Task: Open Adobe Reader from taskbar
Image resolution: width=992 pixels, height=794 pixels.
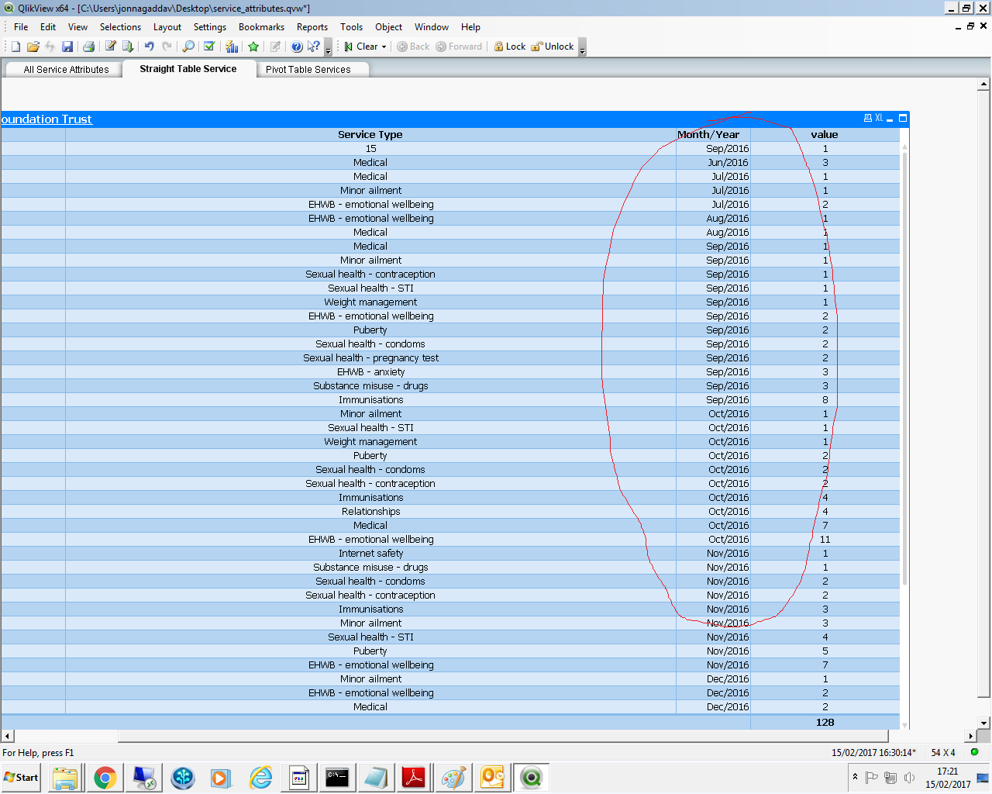Action: [x=414, y=778]
